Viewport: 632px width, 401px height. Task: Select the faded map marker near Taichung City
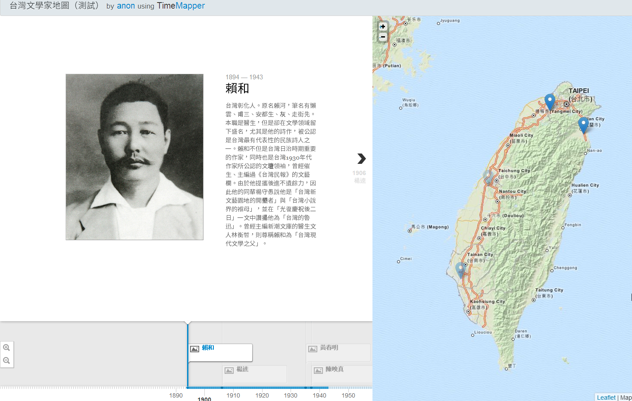pyautogui.click(x=488, y=177)
